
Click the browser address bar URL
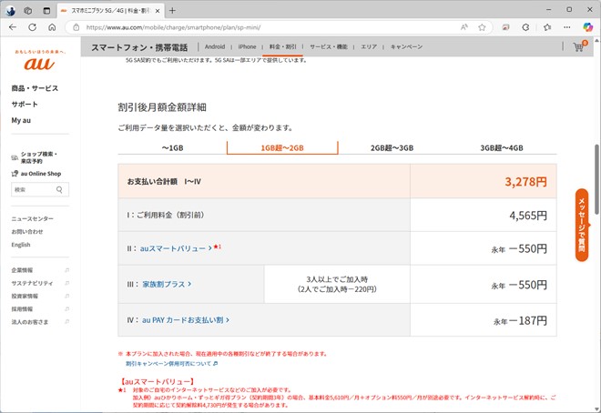coord(173,27)
